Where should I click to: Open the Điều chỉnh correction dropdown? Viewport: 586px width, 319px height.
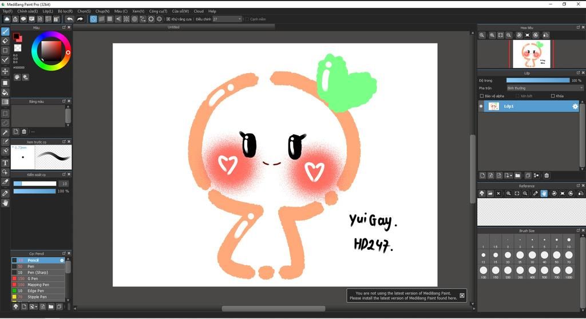[227, 19]
